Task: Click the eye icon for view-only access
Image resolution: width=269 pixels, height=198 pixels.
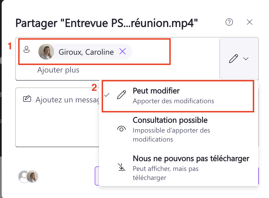Action: click(121, 129)
